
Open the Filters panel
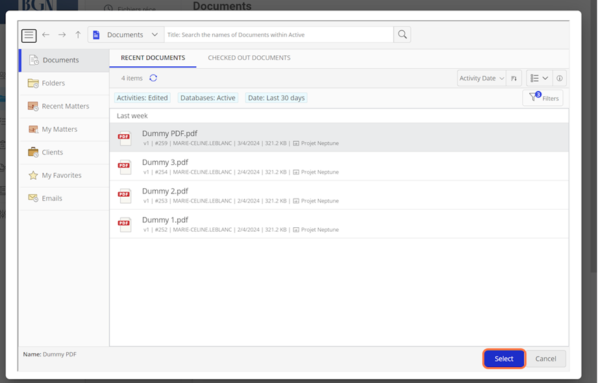point(543,98)
